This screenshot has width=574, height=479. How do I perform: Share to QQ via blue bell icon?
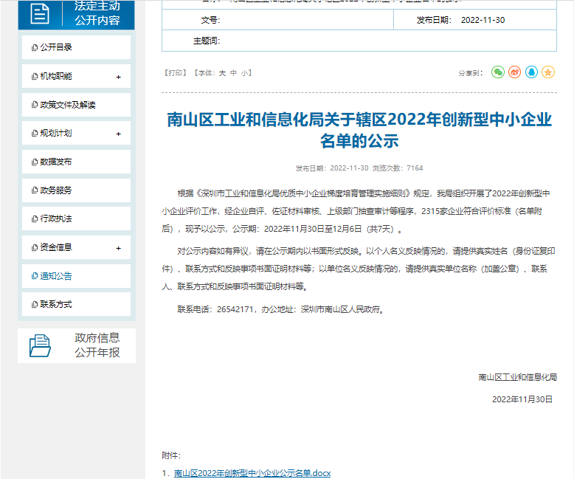click(x=531, y=72)
